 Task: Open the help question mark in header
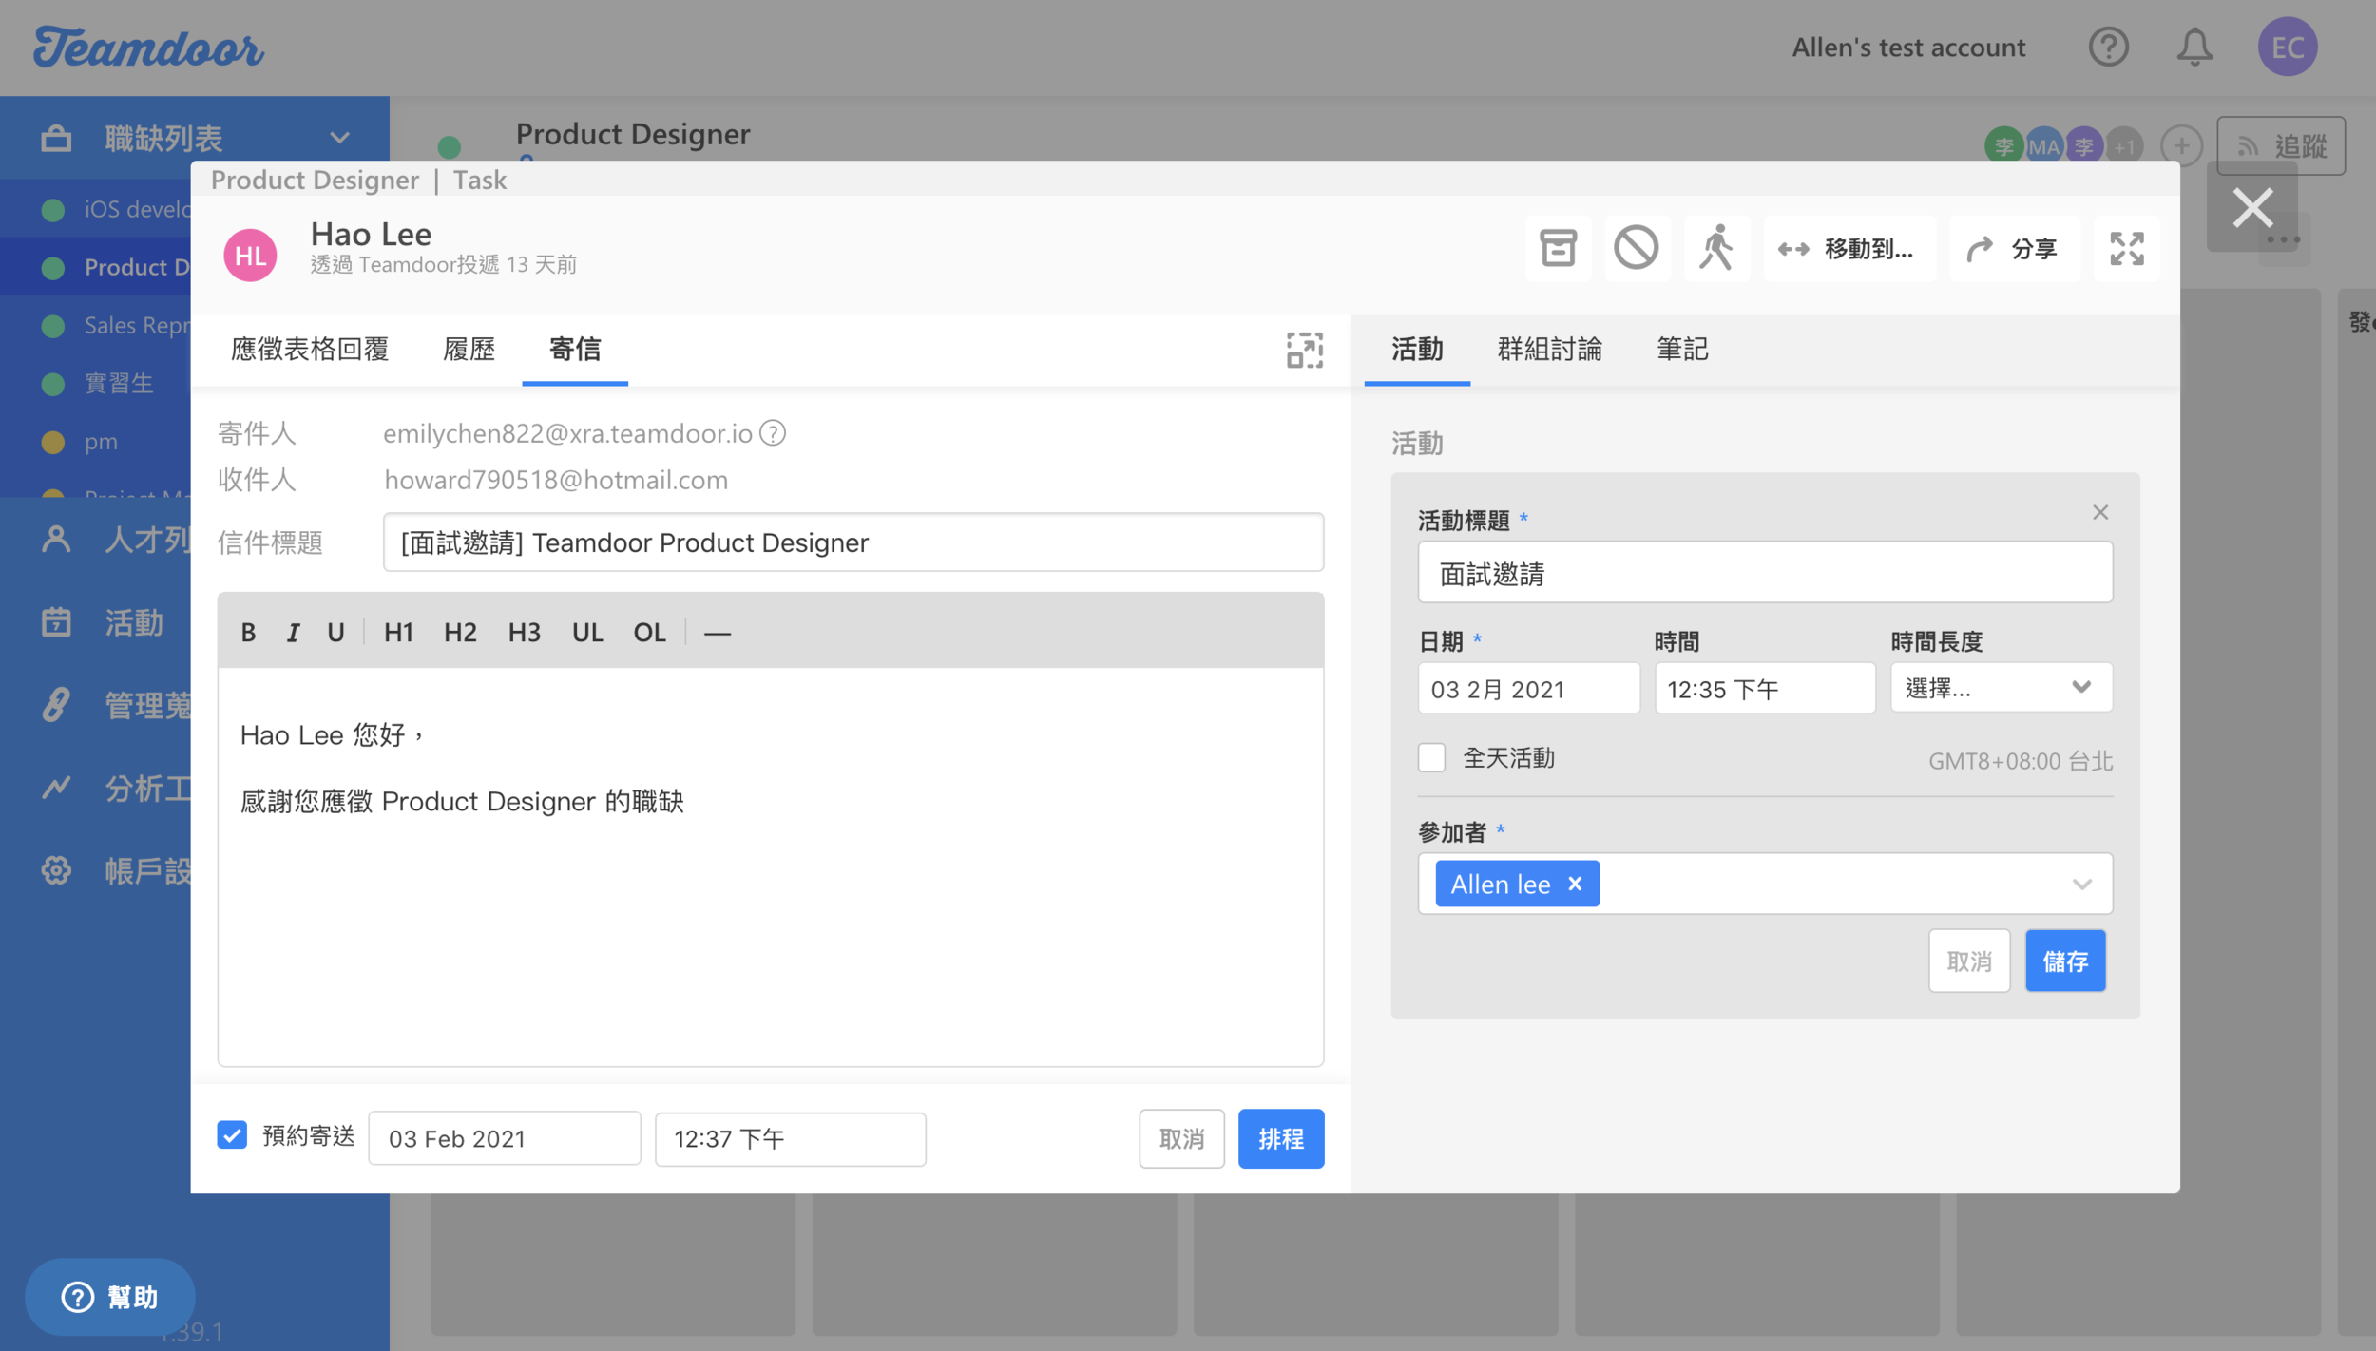2108,47
